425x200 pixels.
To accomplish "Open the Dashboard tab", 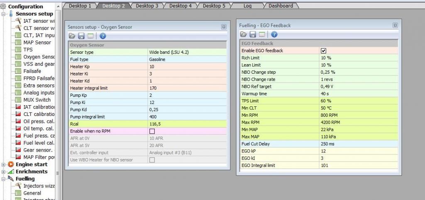I will pos(281,6).
